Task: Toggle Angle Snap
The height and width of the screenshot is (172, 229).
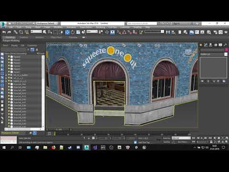Action: click(125, 32)
